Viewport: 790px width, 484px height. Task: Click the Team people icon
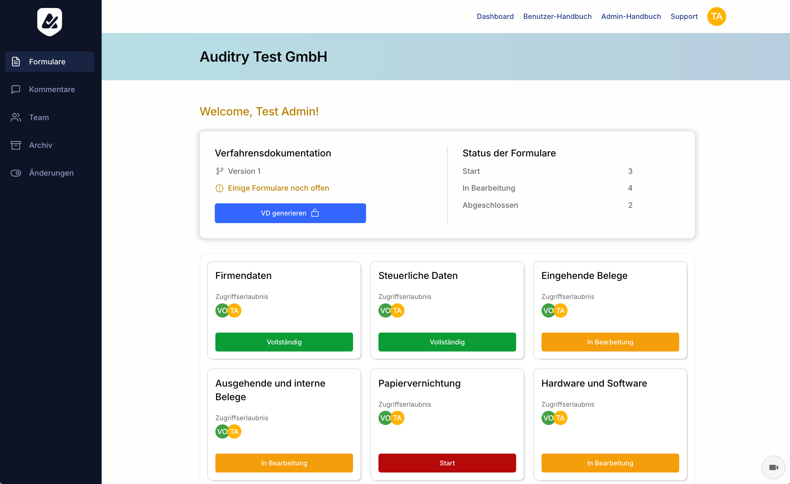[x=16, y=117]
